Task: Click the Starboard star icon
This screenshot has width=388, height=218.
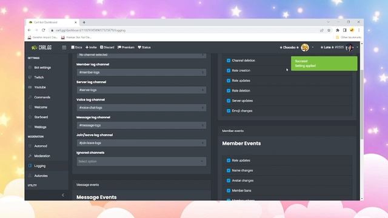Action: click(x=30, y=117)
